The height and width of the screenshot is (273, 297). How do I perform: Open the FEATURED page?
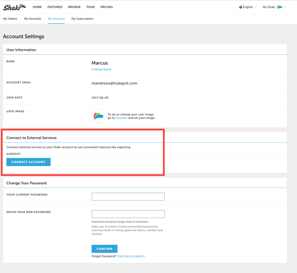coord(55,7)
